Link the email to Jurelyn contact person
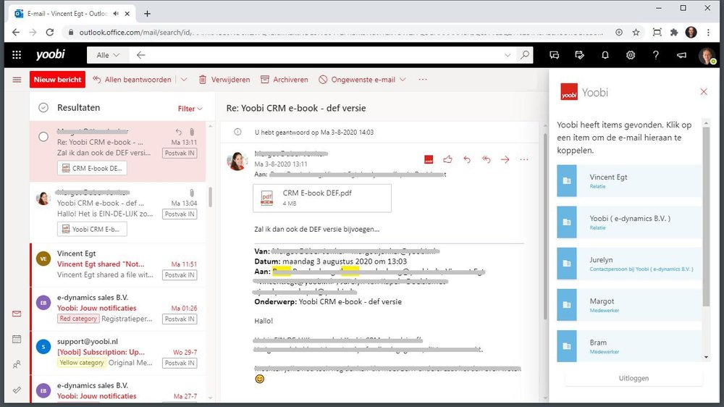 pyautogui.click(x=629, y=264)
